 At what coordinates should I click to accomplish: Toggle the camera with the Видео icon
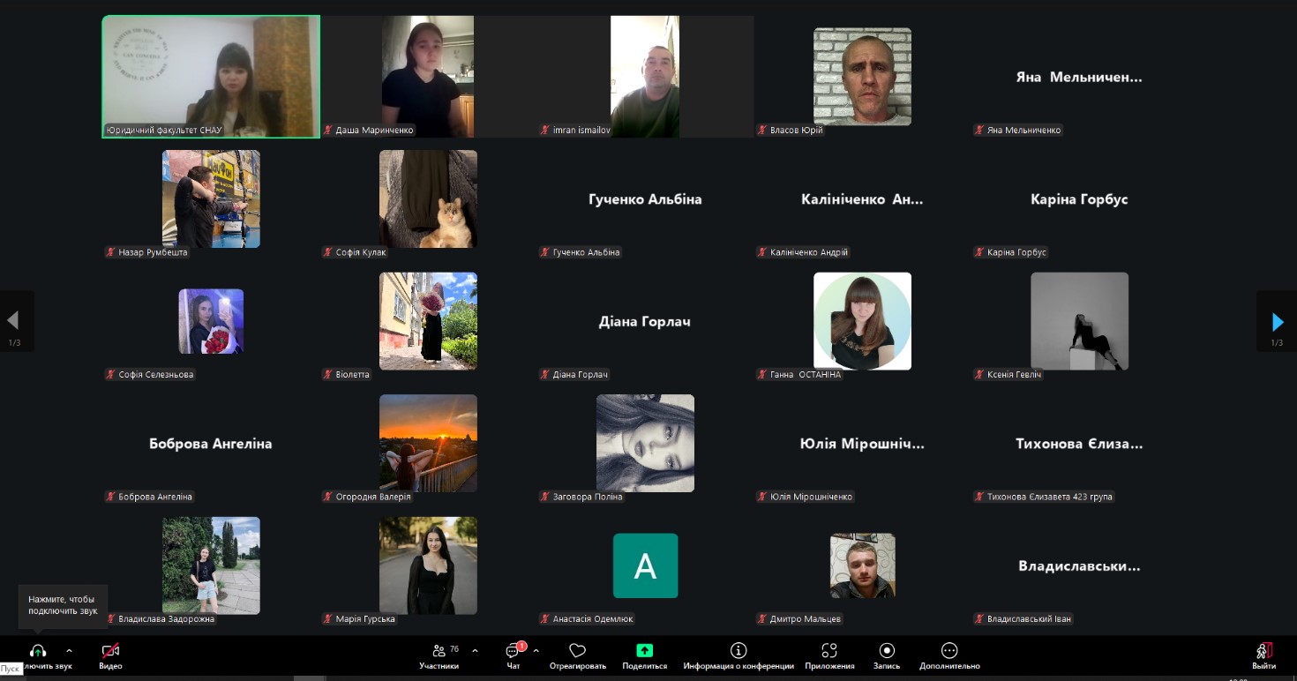110,651
